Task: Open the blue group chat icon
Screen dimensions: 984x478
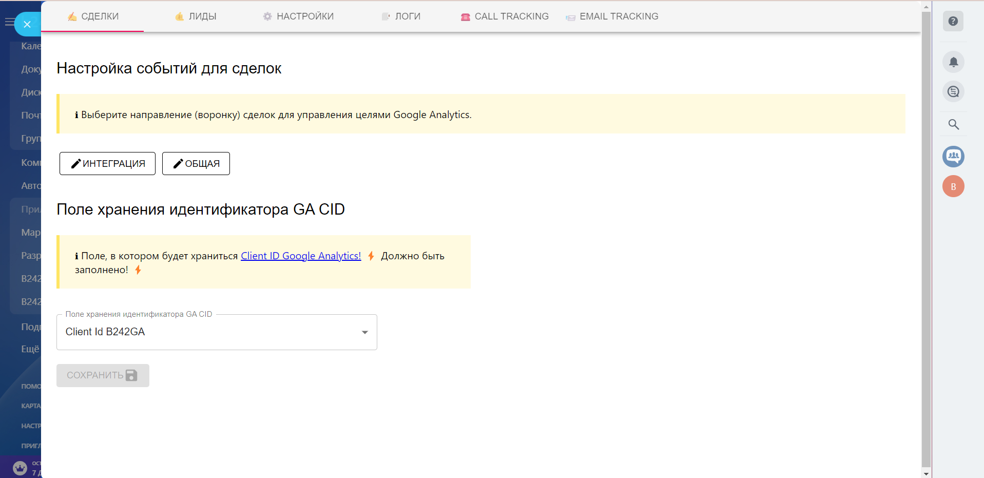Action: point(953,156)
